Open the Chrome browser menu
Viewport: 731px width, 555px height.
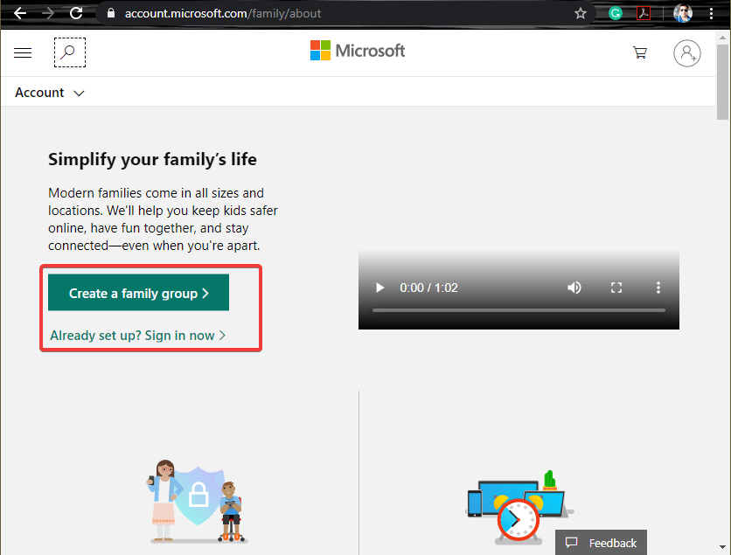point(712,13)
